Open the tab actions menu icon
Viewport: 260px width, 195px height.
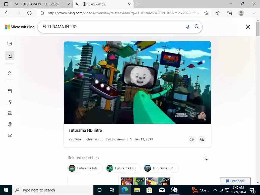tap(6, 4)
